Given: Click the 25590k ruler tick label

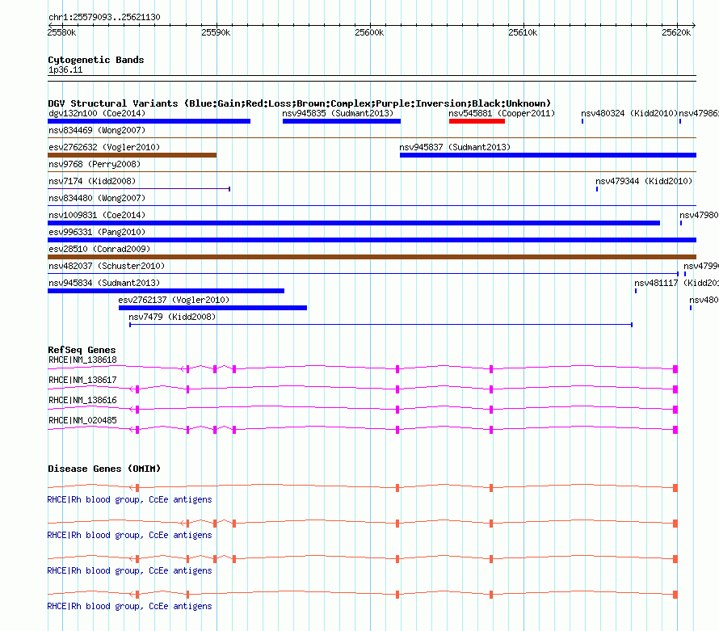Looking at the screenshot, I should 216,32.
